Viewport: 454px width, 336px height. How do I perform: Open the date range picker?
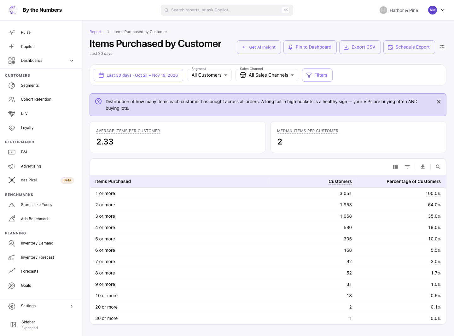click(x=138, y=75)
